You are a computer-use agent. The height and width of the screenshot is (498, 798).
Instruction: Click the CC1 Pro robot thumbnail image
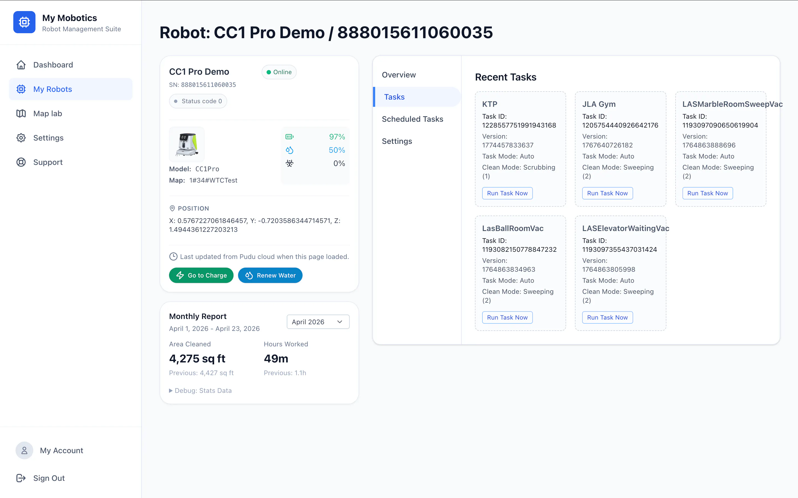[187, 144]
